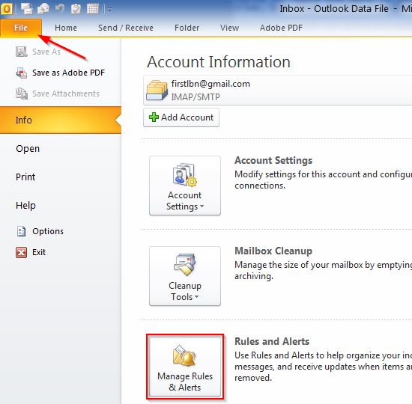Screen dimensions: 412x404
Task: Click the Save Attachments menu text
Action: [x=66, y=94]
